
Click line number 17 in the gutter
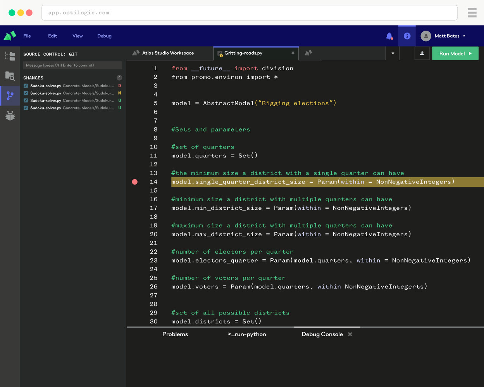[x=154, y=208]
